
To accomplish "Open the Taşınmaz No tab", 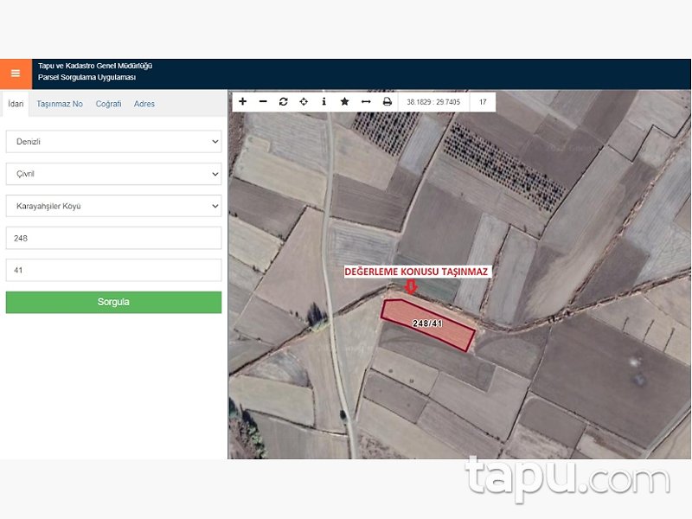I will click(60, 104).
